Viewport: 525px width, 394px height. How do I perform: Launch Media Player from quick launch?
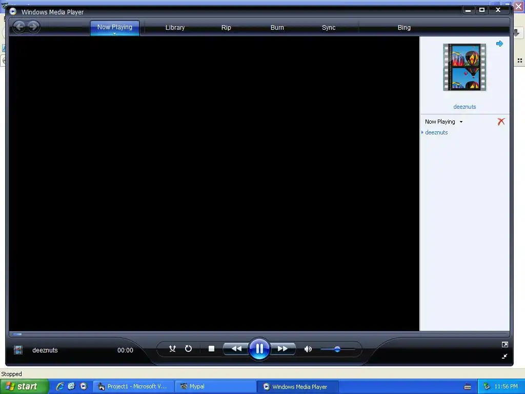[x=83, y=386]
